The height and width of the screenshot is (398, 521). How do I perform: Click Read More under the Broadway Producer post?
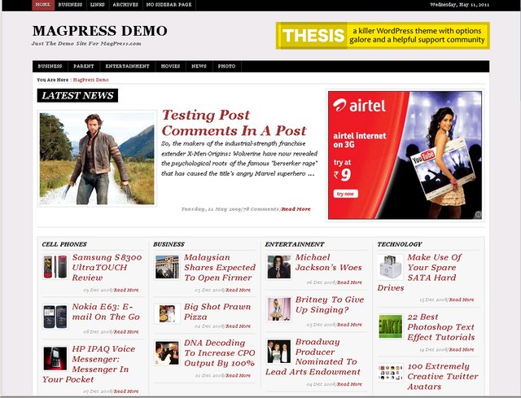(349, 384)
